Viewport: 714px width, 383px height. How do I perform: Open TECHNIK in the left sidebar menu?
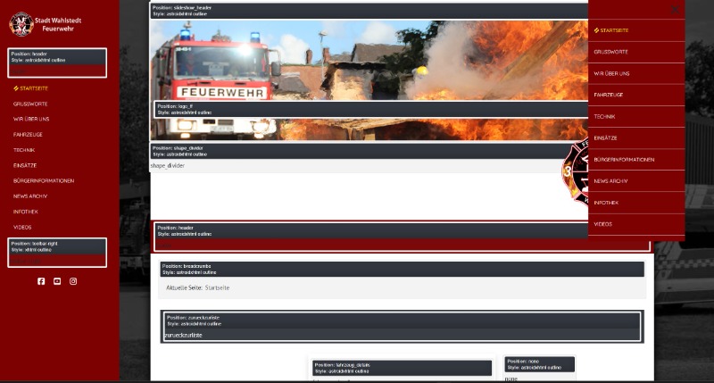point(24,150)
